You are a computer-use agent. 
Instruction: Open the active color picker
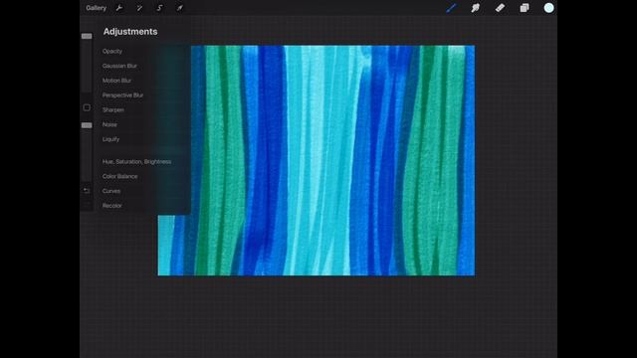coord(548,8)
